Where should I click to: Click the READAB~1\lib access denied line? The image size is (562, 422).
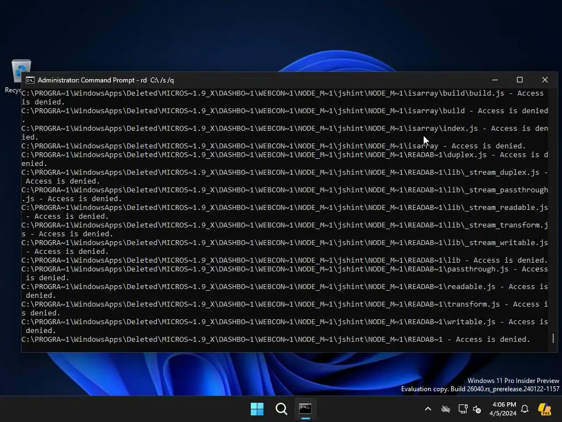(285, 260)
